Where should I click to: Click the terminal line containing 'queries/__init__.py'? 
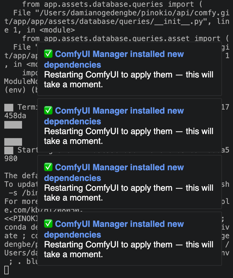click(117, 21)
